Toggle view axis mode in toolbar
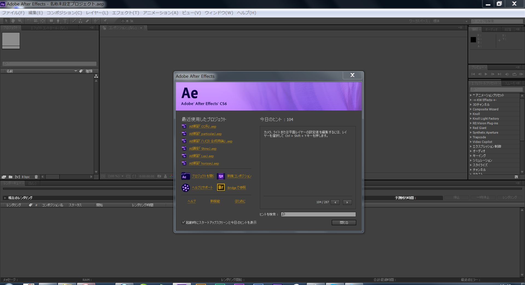 pos(132,21)
